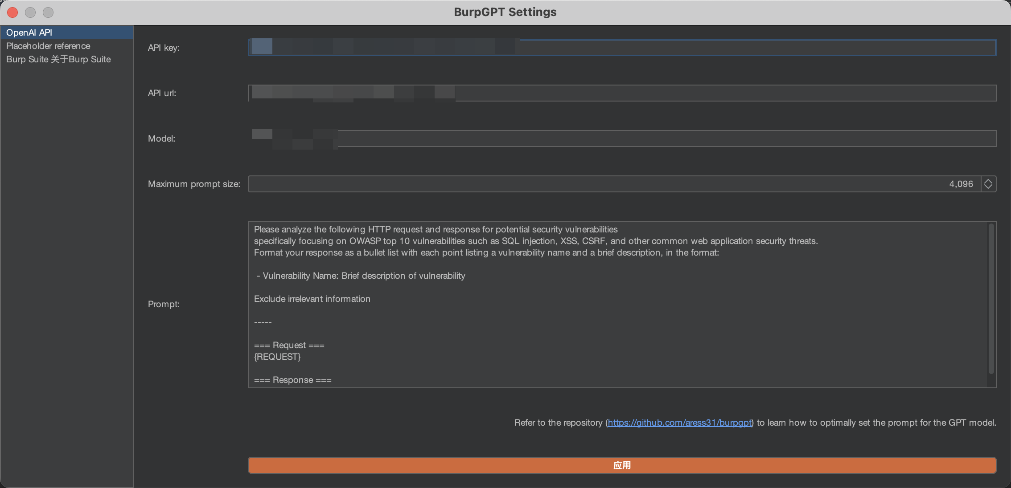Close the BurpGPT Settings window
The width and height of the screenshot is (1011, 488).
12,12
